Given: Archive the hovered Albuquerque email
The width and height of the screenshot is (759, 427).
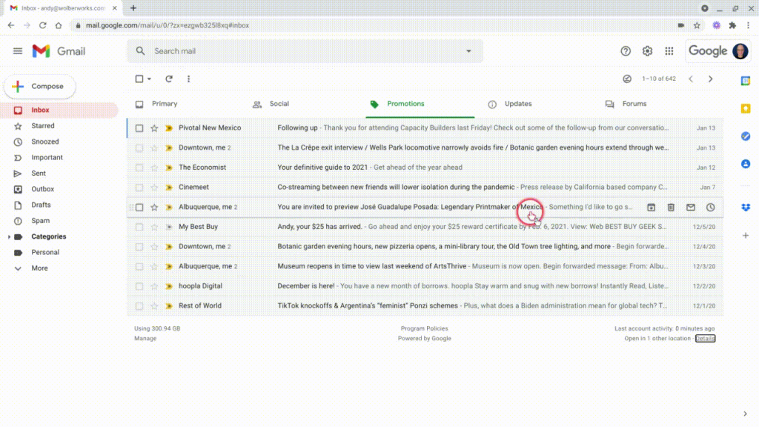Looking at the screenshot, I should pos(652,208).
